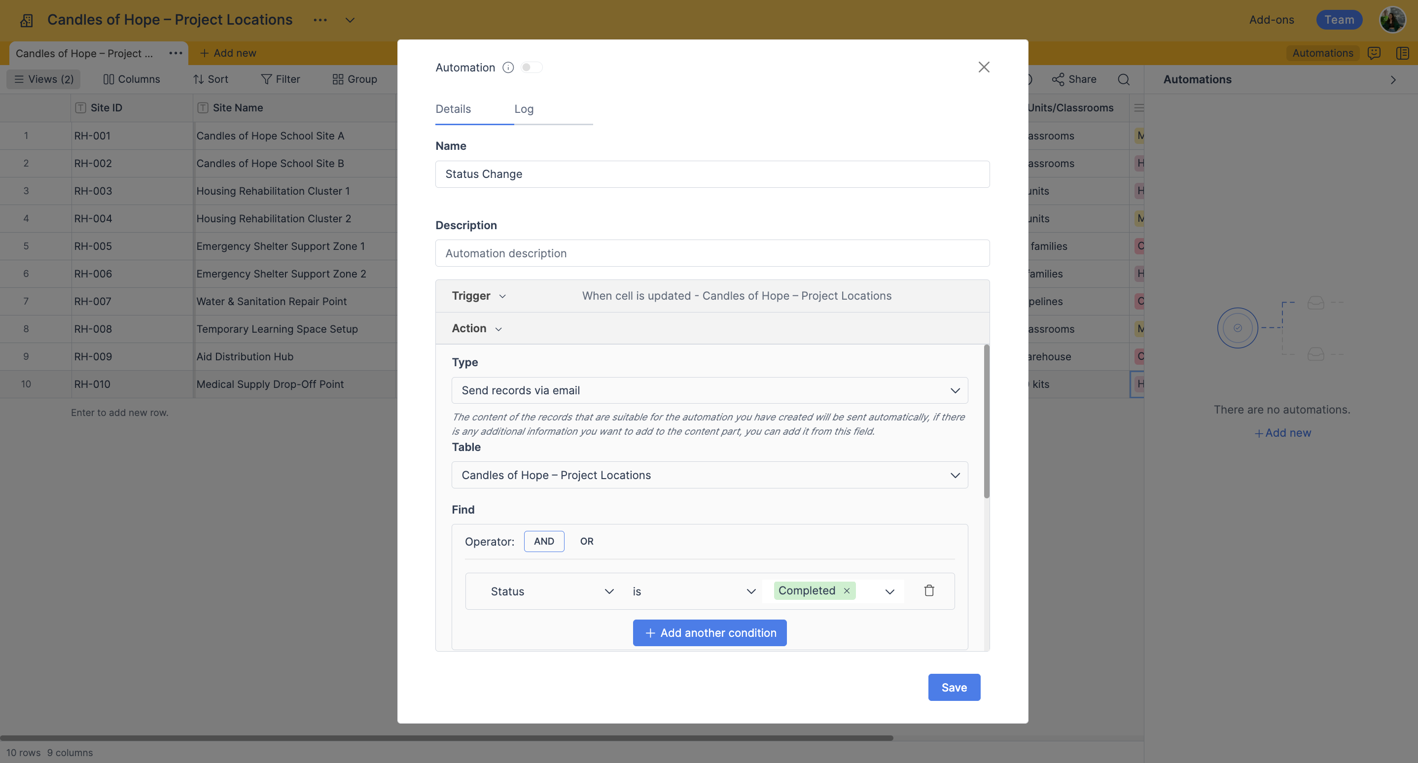This screenshot has height=763, width=1418.
Task: Click Add another condition
Action: click(709, 632)
